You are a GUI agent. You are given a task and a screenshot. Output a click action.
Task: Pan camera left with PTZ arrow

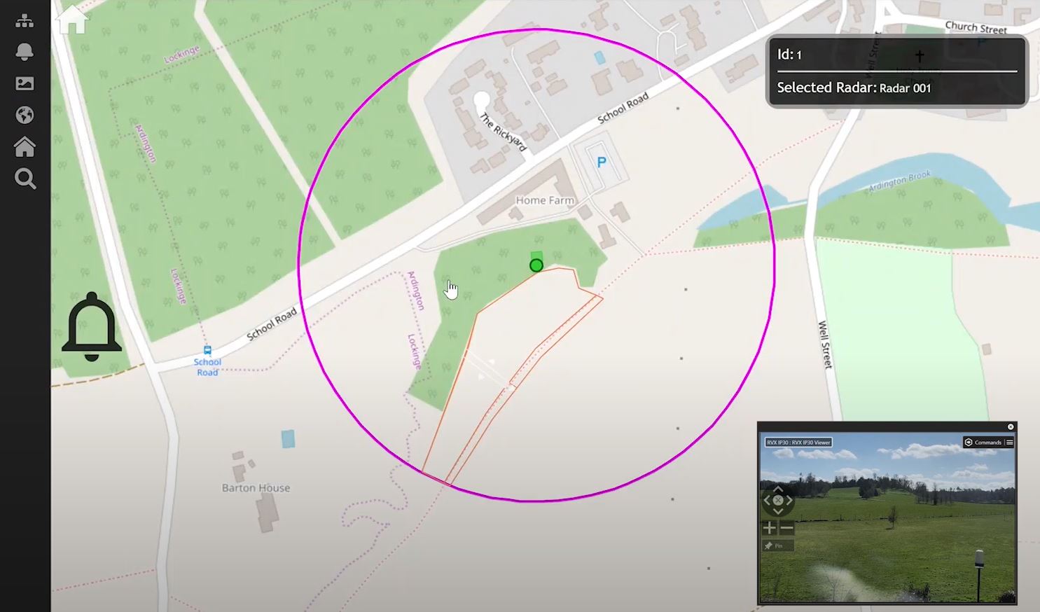coord(767,500)
